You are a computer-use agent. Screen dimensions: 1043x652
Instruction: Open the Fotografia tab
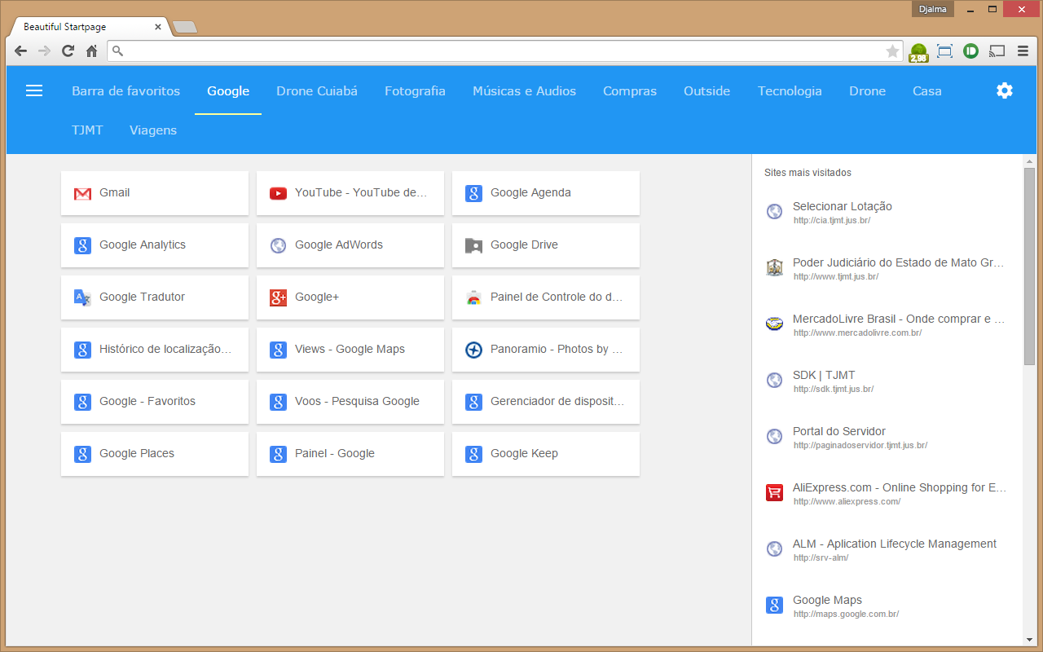pos(415,91)
